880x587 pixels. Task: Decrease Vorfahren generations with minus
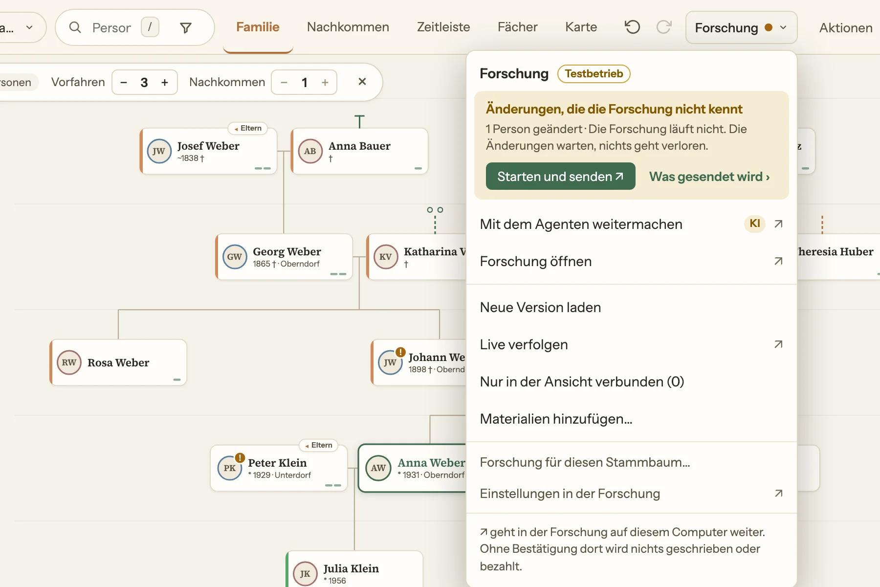pyautogui.click(x=124, y=82)
